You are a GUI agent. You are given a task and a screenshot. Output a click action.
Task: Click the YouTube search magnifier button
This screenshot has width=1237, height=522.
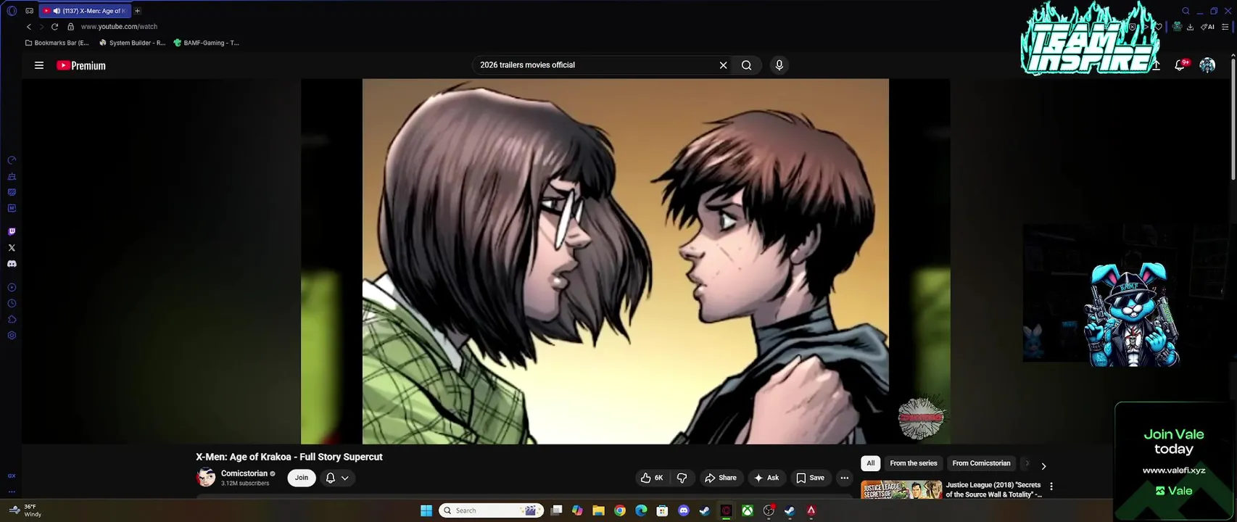746,65
